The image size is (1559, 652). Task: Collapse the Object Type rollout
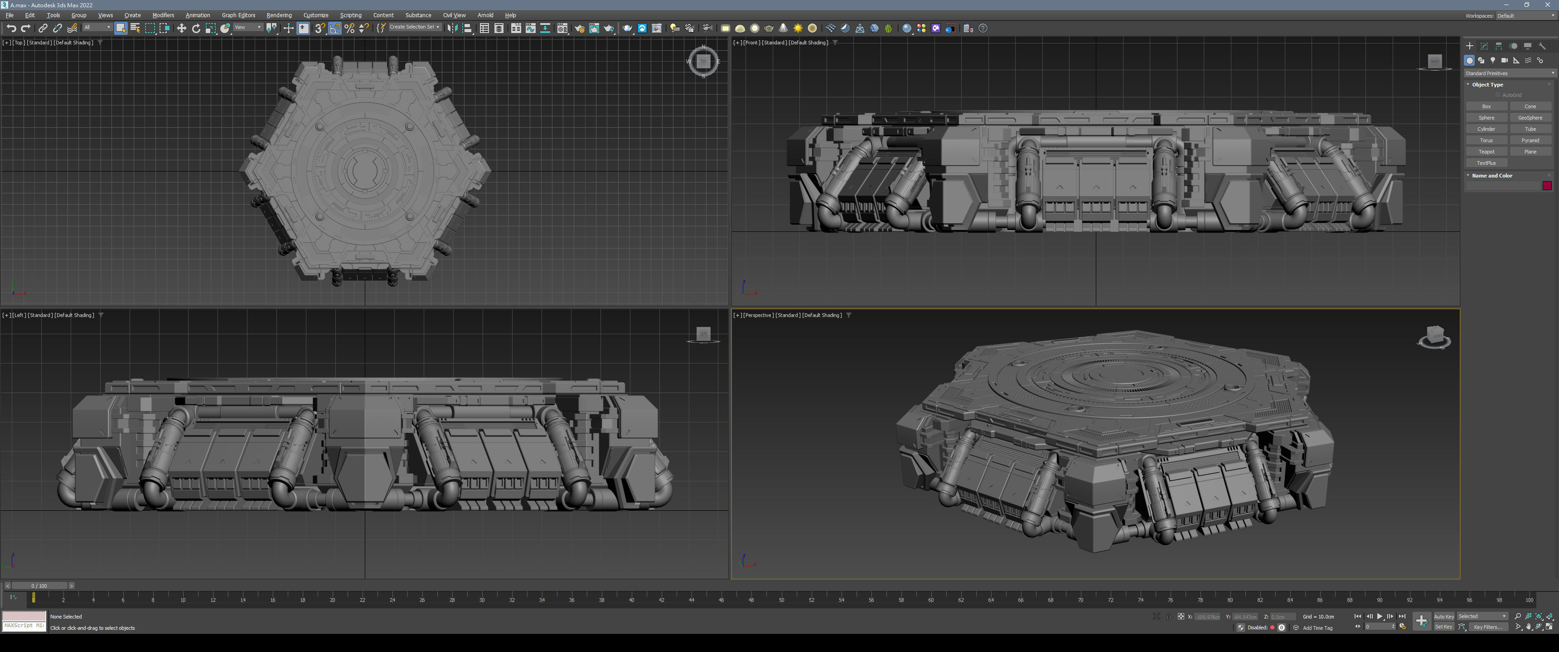(1487, 85)
